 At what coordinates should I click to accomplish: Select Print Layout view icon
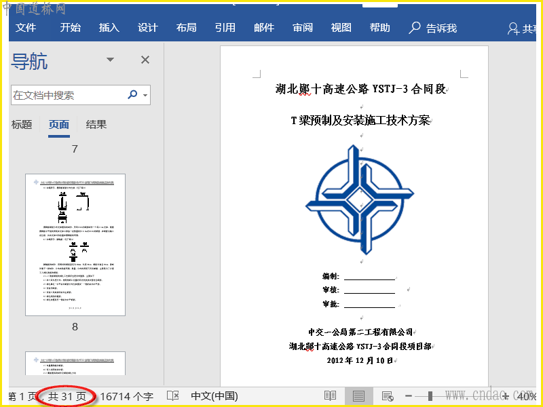359,396
